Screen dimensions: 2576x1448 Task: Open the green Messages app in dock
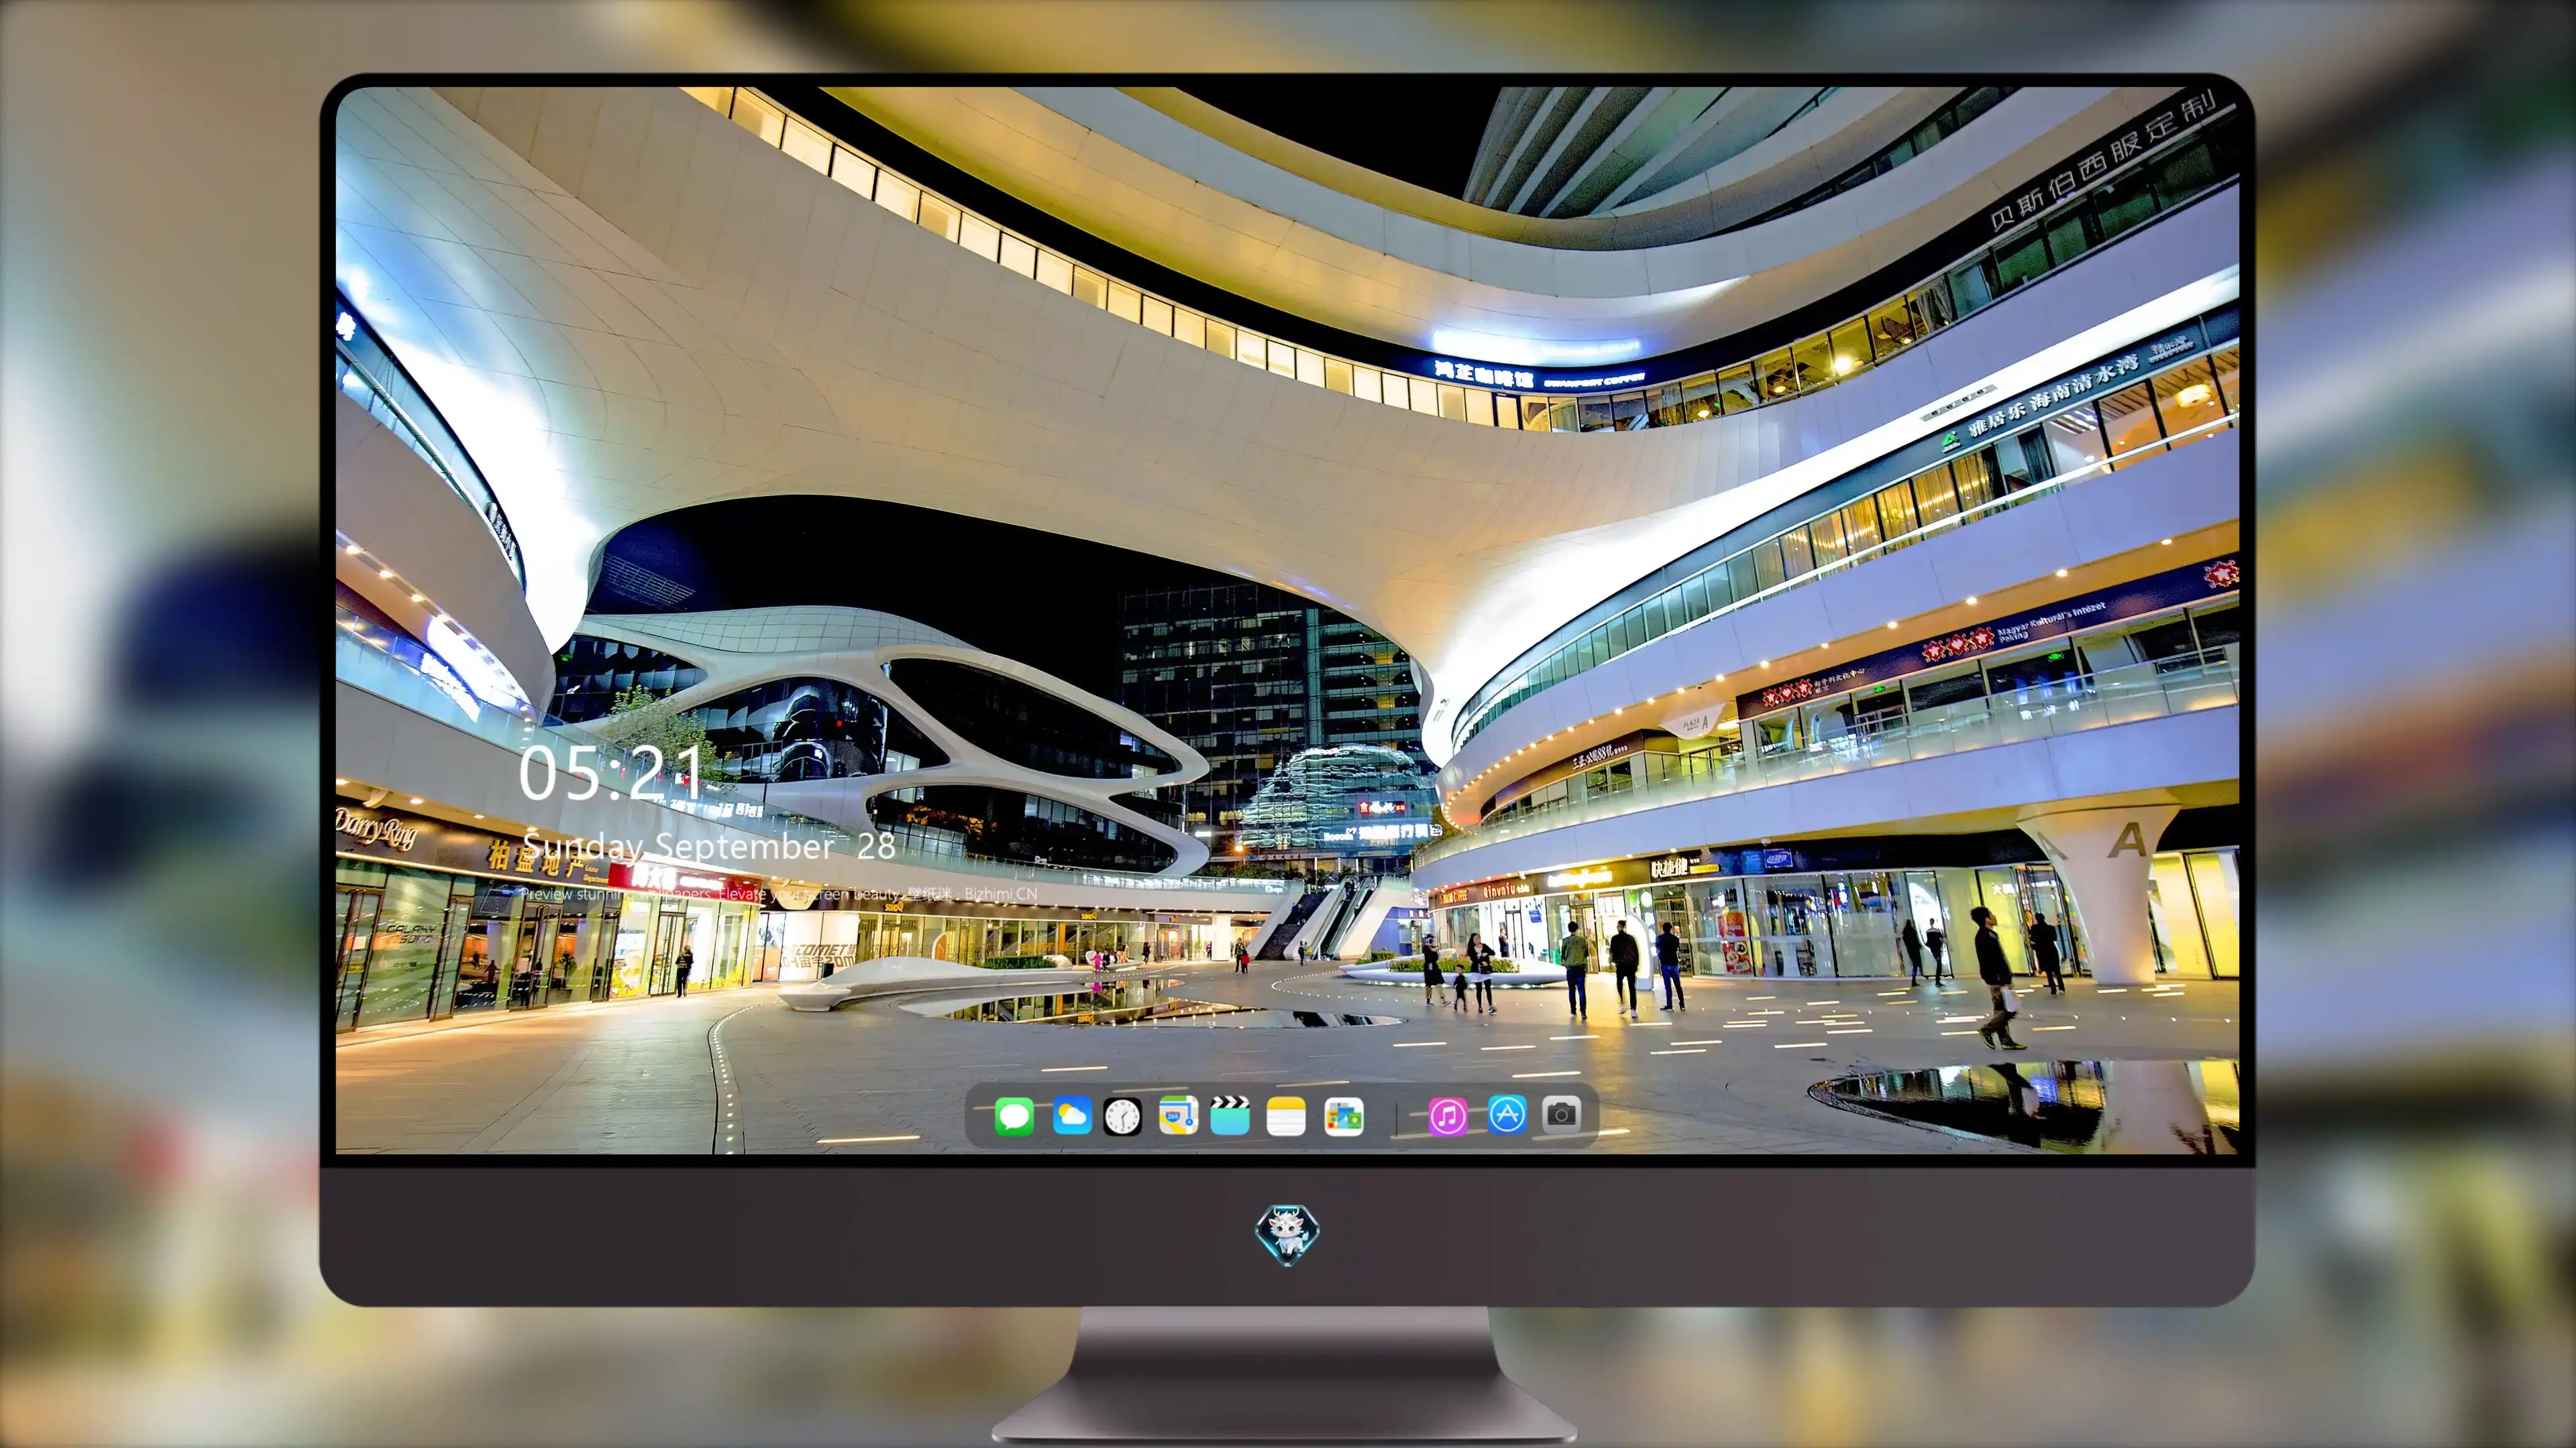point(1014,1116)
